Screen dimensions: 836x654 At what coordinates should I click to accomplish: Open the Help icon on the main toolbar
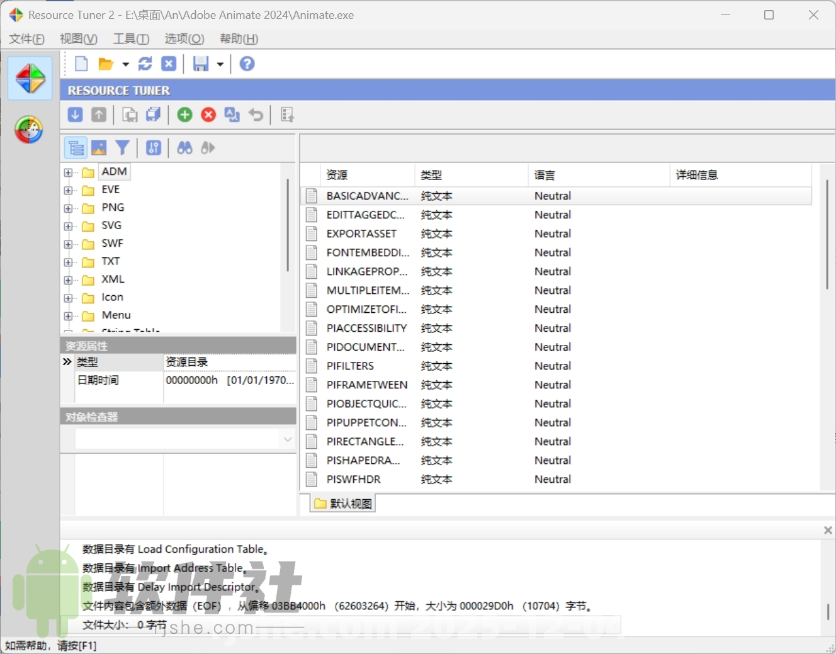point(247,63)
